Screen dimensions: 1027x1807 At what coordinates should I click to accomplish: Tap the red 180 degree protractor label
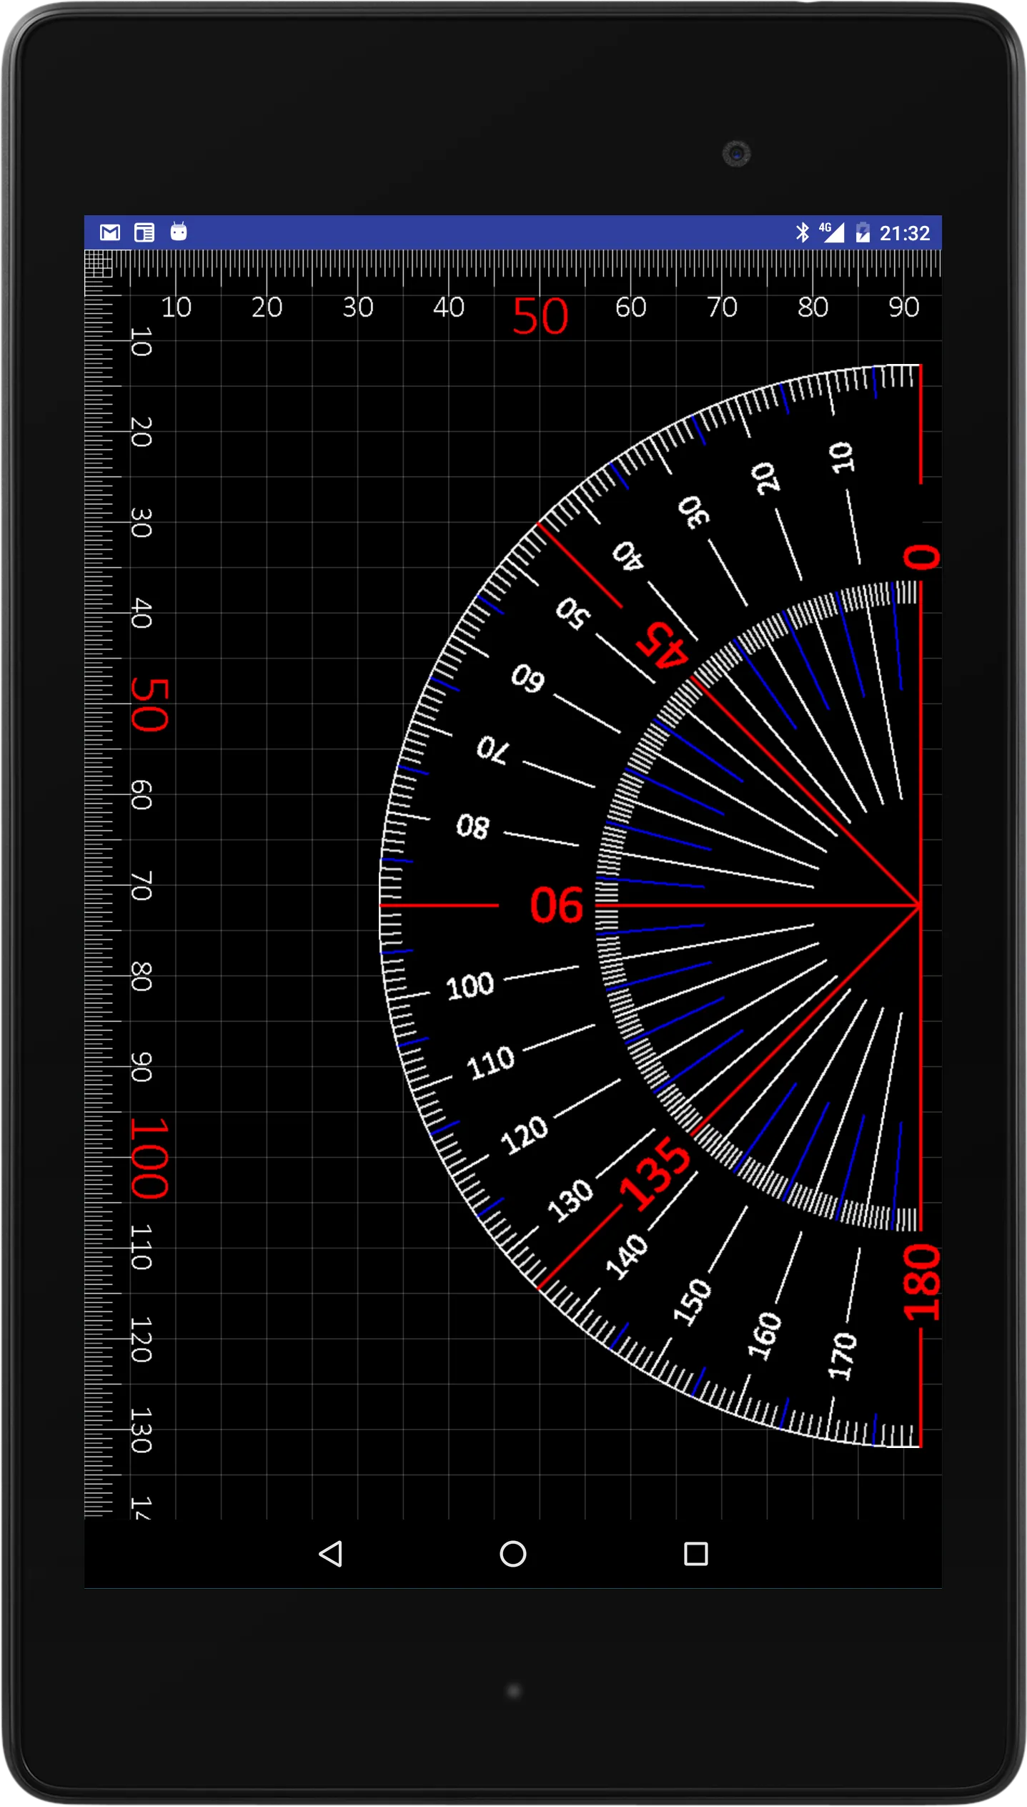[x=921, y=1282]
